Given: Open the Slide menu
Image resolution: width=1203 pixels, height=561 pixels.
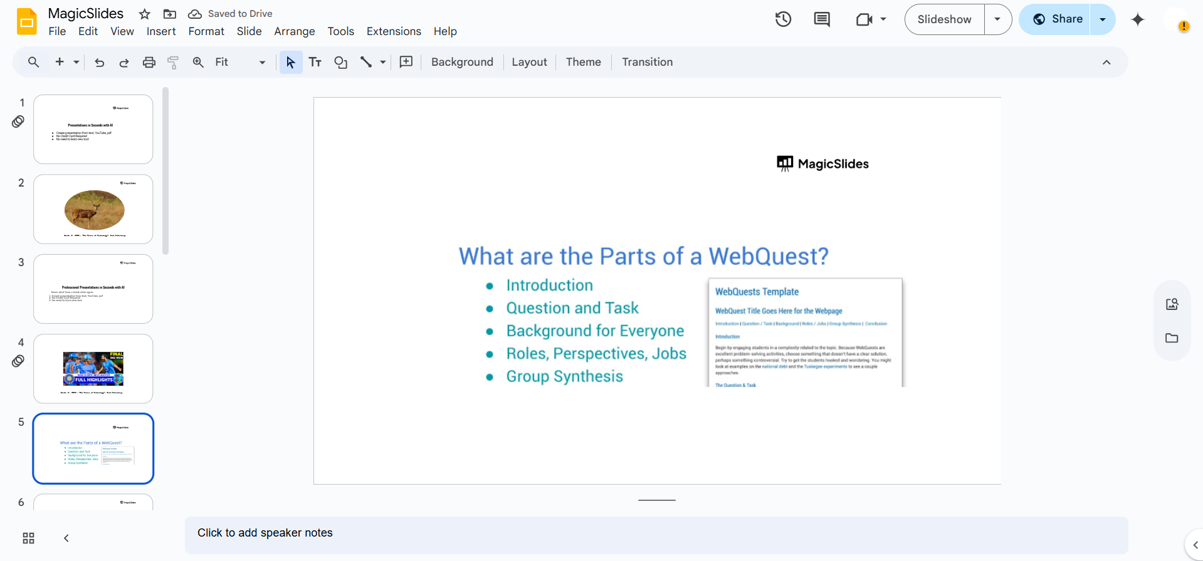Looking at the screenshot, I should (249, 31).
